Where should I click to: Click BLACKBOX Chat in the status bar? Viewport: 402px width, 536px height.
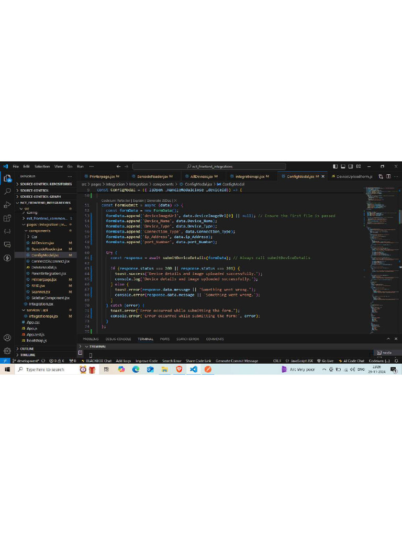pyautogui.click(x=96, y=361)
